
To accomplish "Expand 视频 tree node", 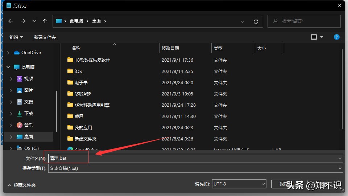I will click(x=11, y=79).
